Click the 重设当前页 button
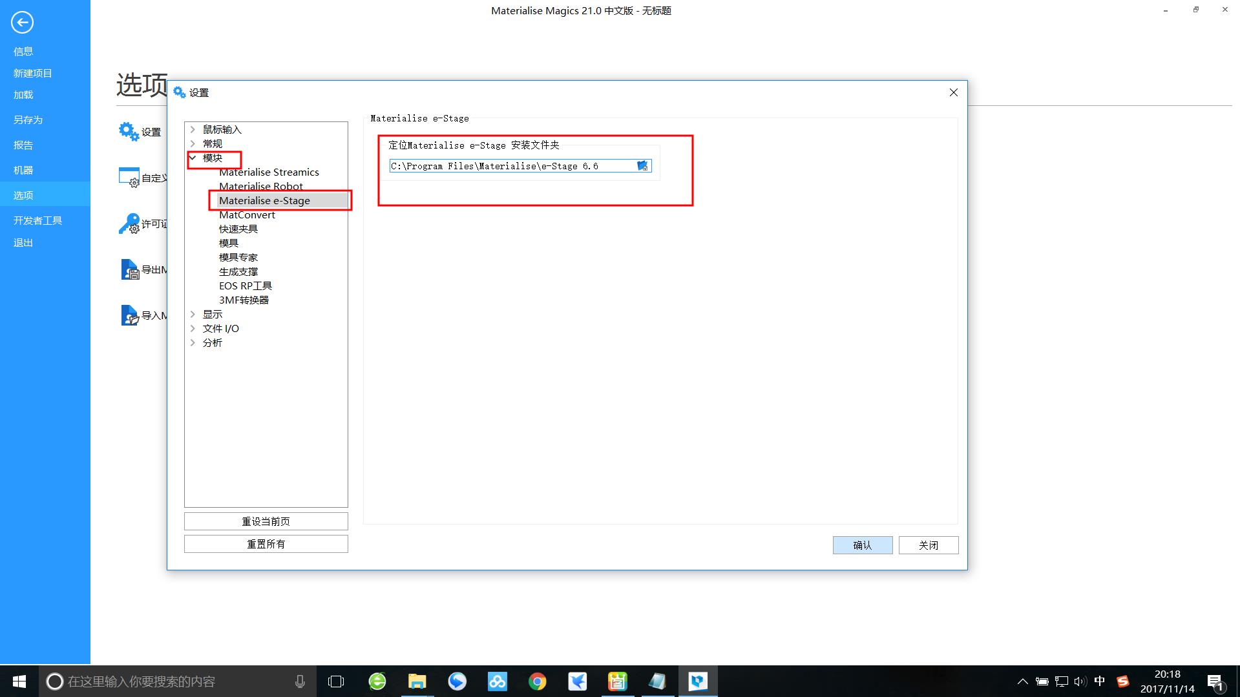The width and height of the screenshot is (1240, 697). tap(266, 521)
